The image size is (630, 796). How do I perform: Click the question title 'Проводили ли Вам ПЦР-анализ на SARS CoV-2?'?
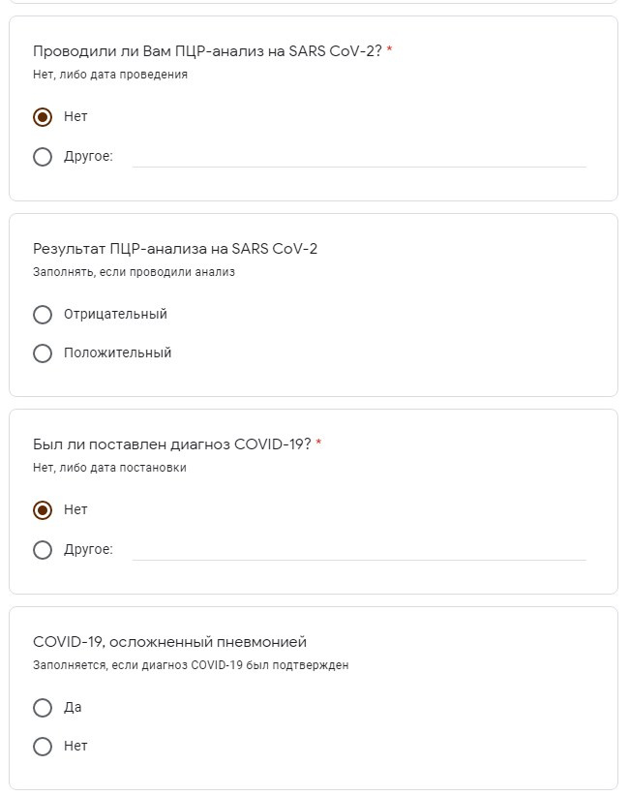click(x=207, y=51)
